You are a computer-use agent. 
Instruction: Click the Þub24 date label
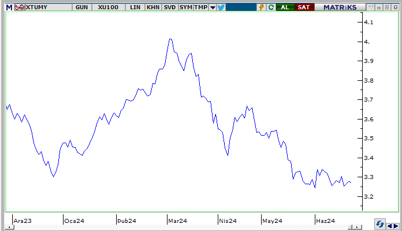pyautogui.click(x=126, y=221)
